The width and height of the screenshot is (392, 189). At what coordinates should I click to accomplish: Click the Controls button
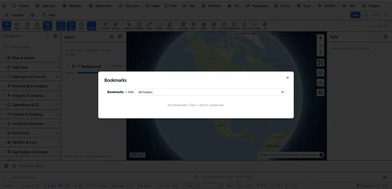pyautogui.click(x=14, y=15)
